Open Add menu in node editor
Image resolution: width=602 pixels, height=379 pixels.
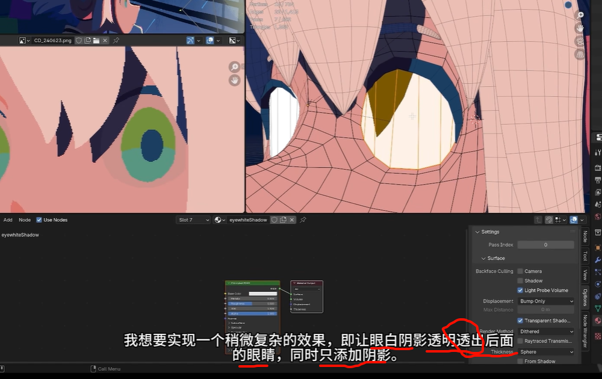coord(8,220)
